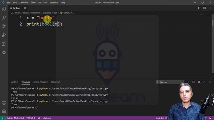214x120 pixels.
Task: Click Users in the breadcrumb path
Action: pos(18,13)
